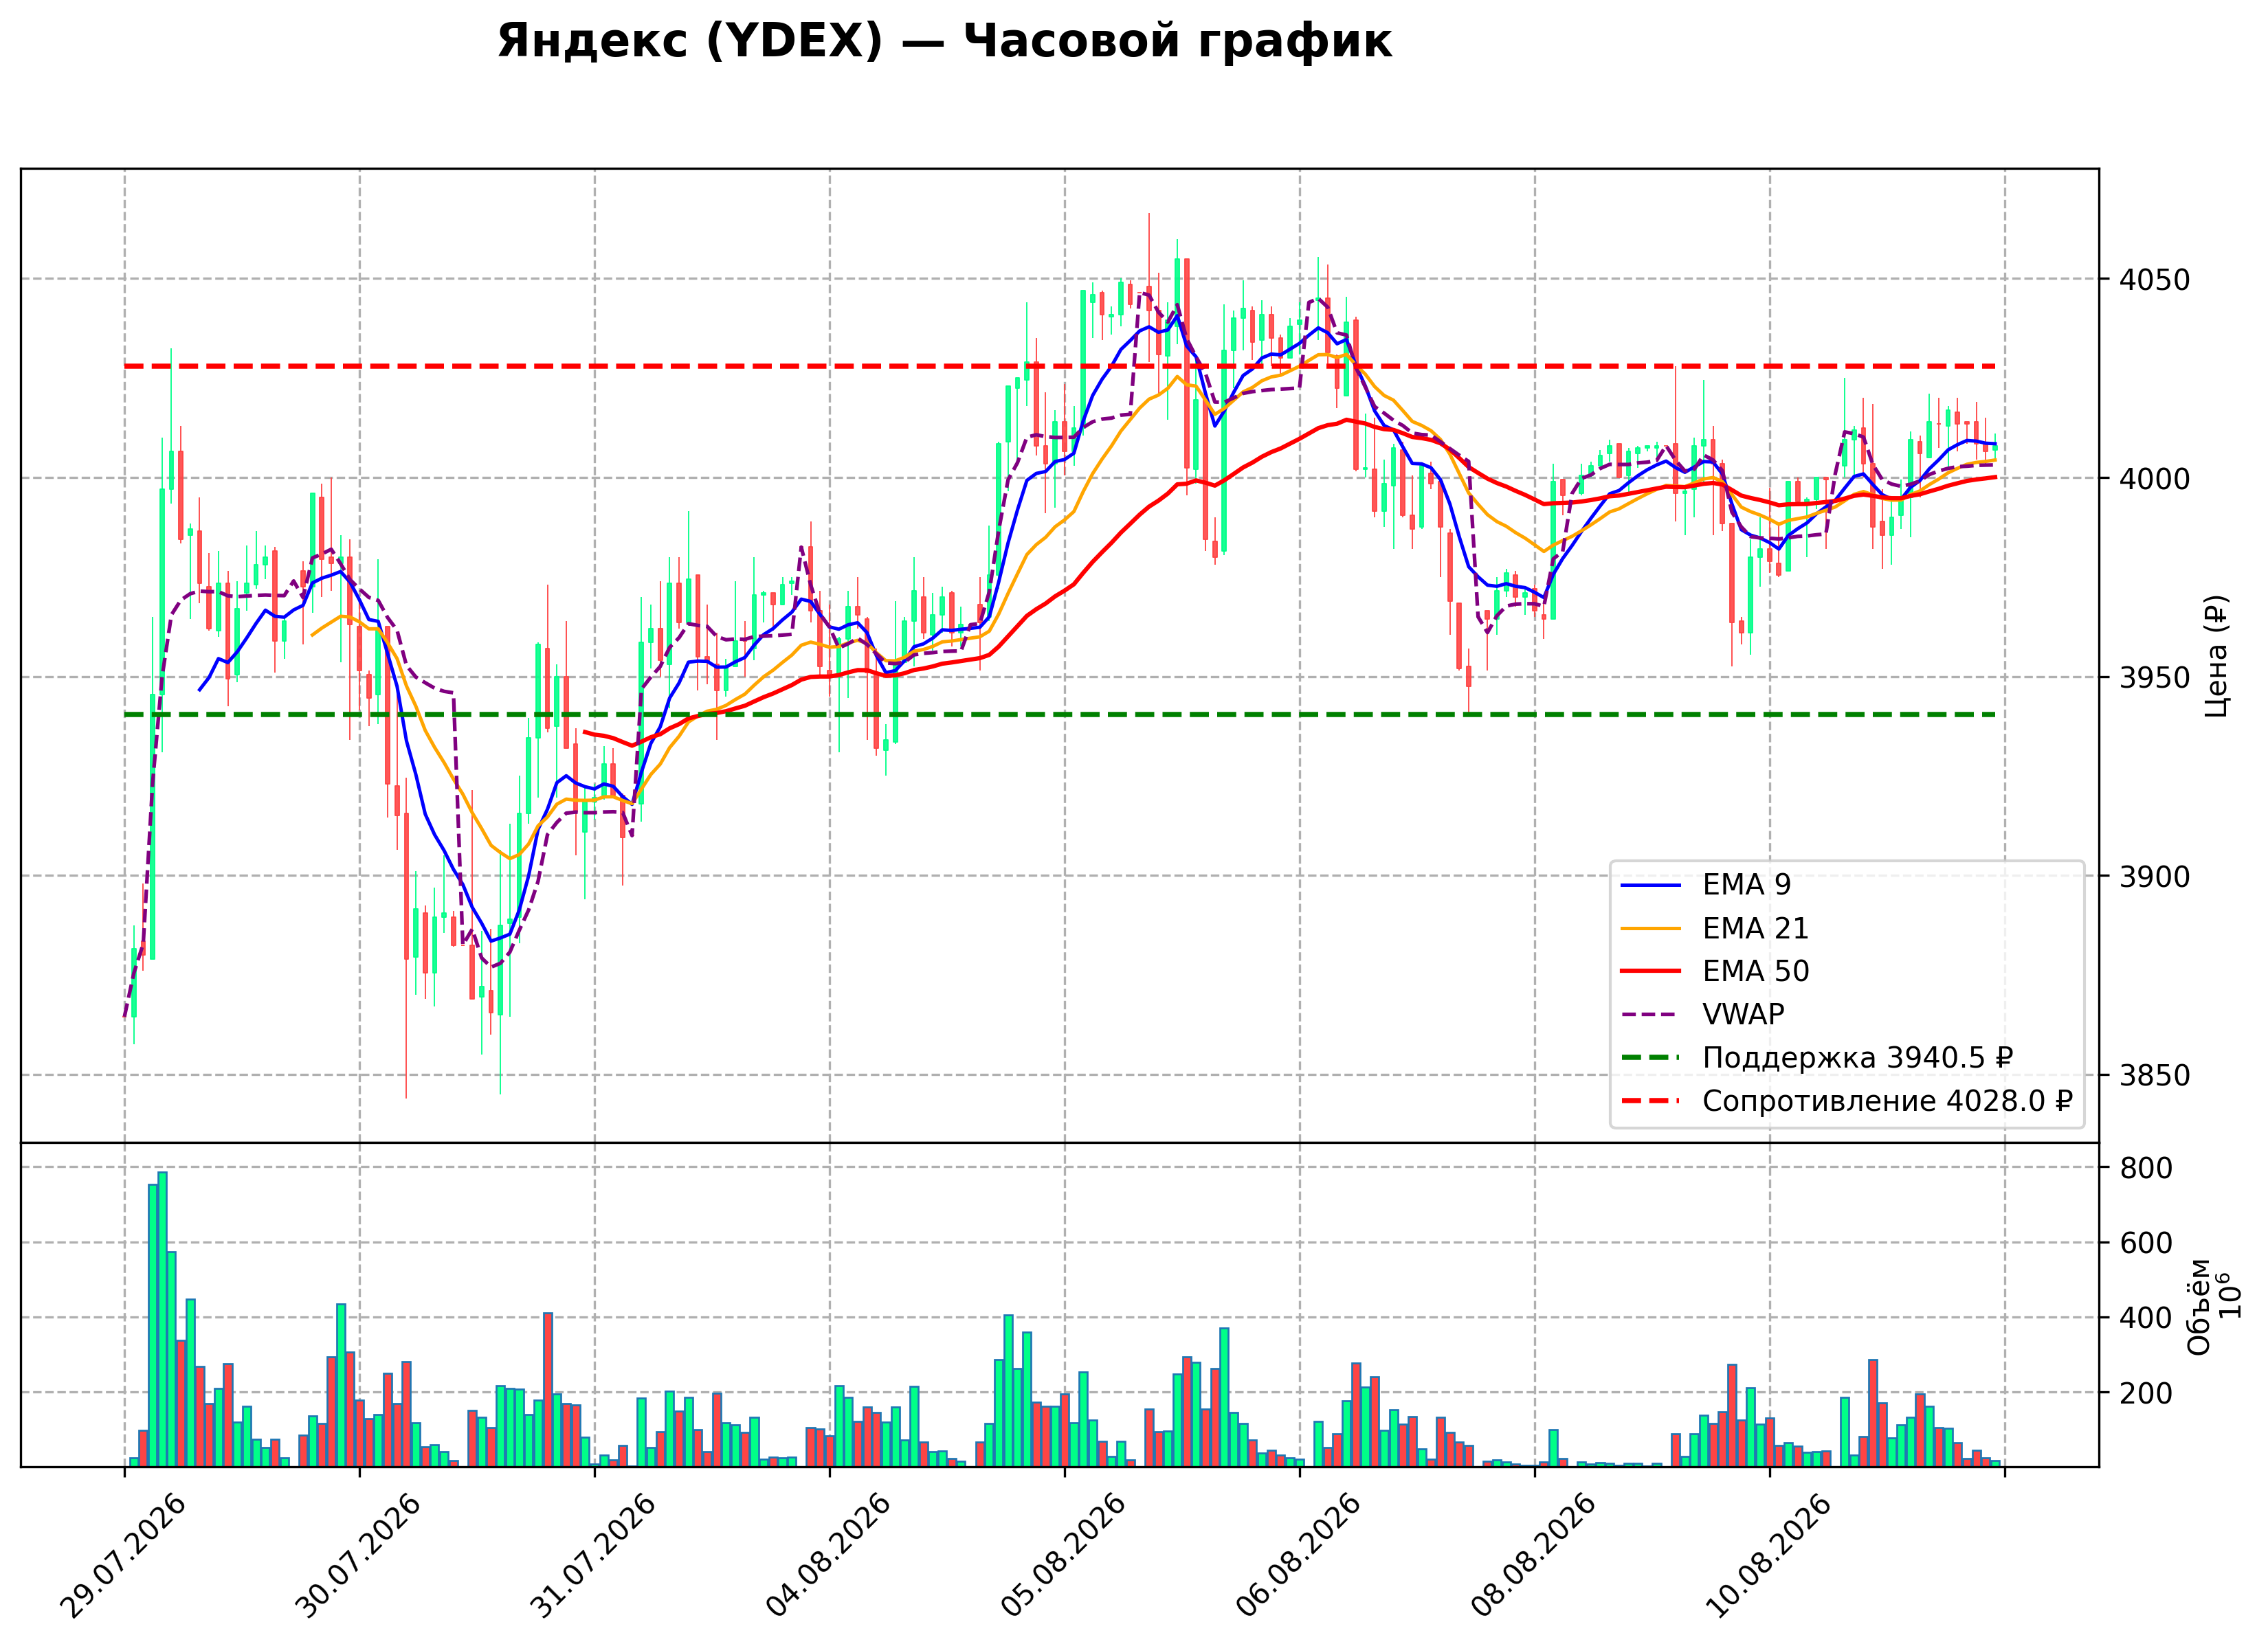Click 'Сопротивление 4028.0 ₽' legend label
This screenshot has width=2268, height=1644.
pyautogui.click(x=1887, y=1101)
